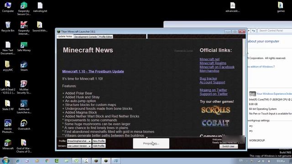Click the EN language indicator in tray
Image resolution: width=292 pixels, height=164 pixels.
pos(241,160)
